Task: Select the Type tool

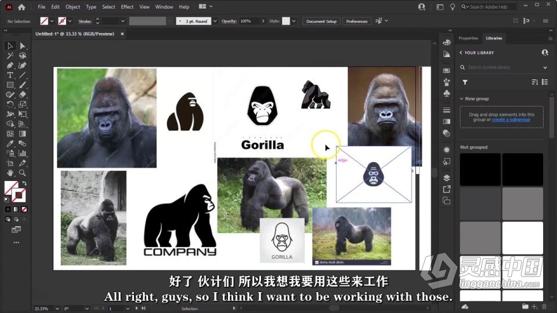Action: pyautogui.click(x=10, y=75)
